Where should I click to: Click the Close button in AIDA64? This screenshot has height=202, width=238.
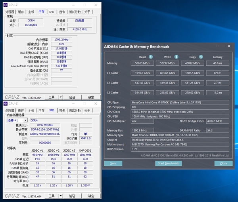(x=223, y=163)
